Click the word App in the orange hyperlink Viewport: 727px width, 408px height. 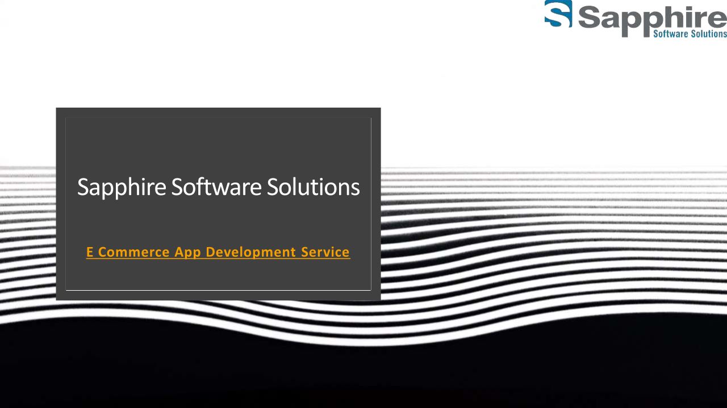pos(187,252)
